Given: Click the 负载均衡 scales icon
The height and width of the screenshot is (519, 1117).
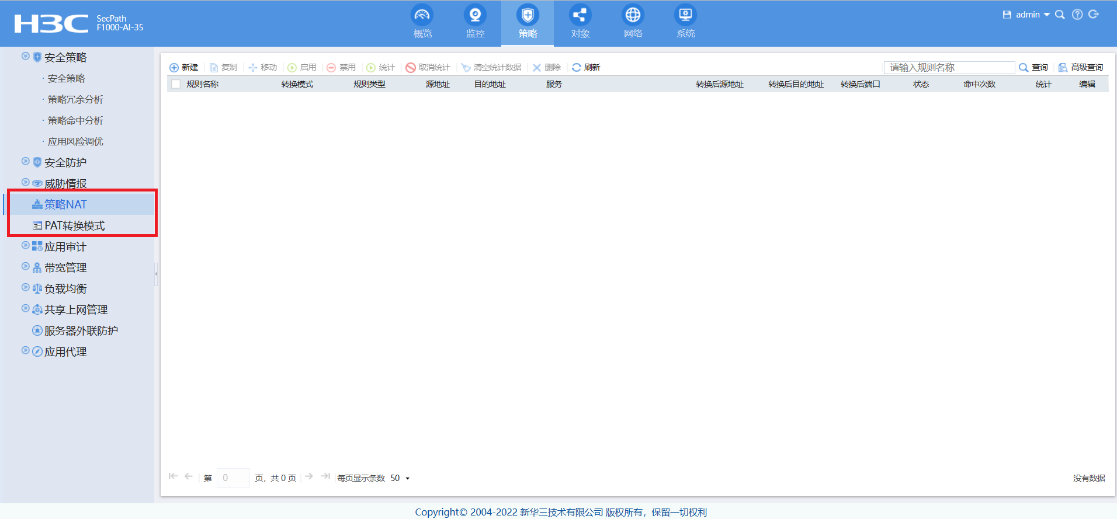Looking at the screenshot, I should (37, 288).
